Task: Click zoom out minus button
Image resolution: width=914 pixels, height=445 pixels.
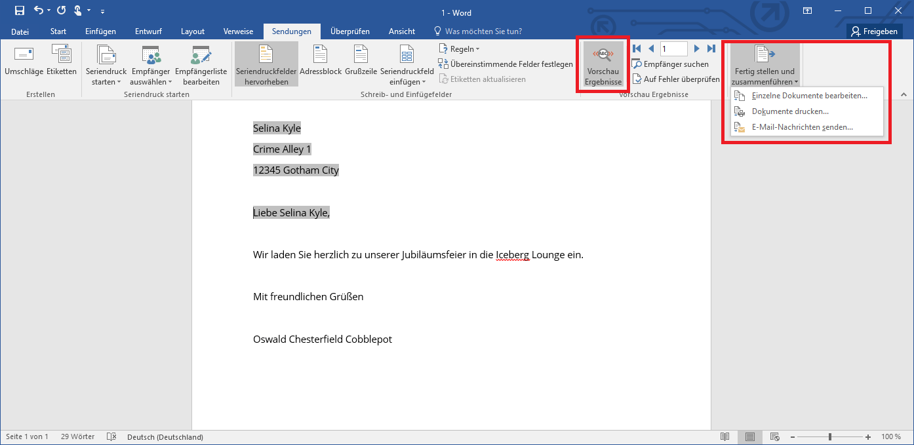Action: (x=792, y=437)
